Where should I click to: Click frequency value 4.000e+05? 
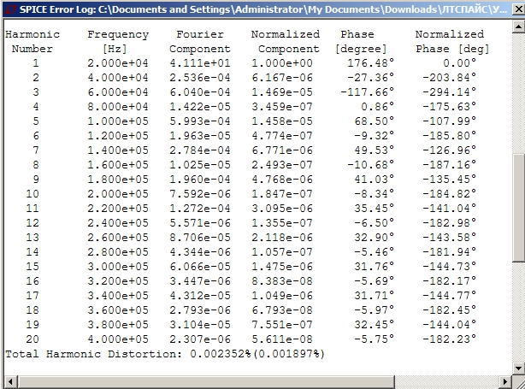pos(118,339)
